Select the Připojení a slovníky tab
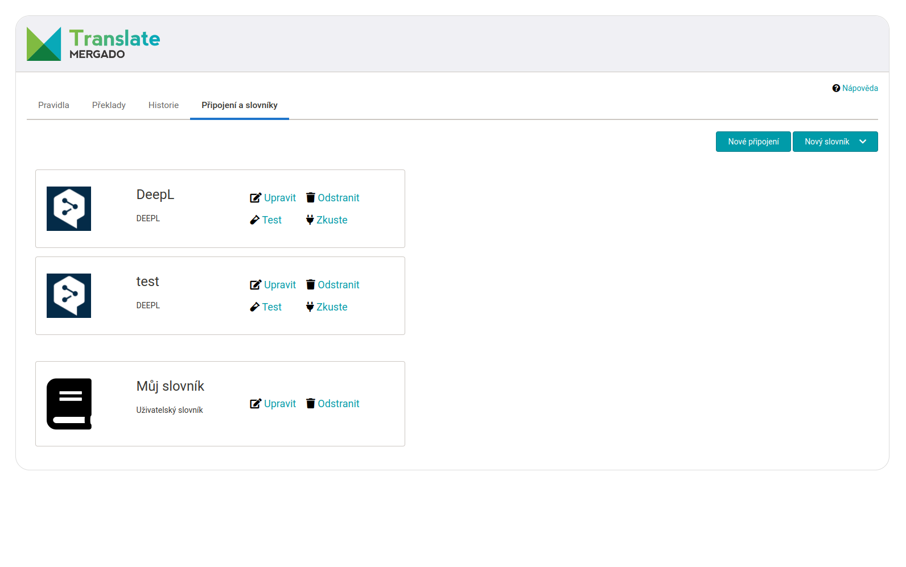 pos(240,105)
